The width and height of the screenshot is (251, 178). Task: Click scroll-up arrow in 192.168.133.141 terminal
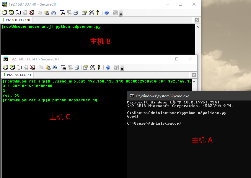[x=194, y=82]
